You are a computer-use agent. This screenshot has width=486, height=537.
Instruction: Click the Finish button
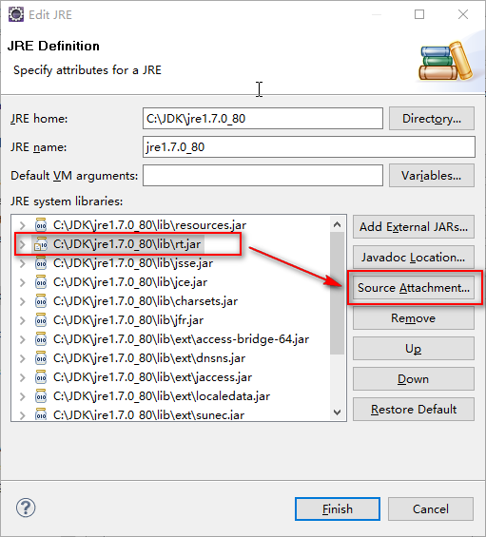coord(338,508)
